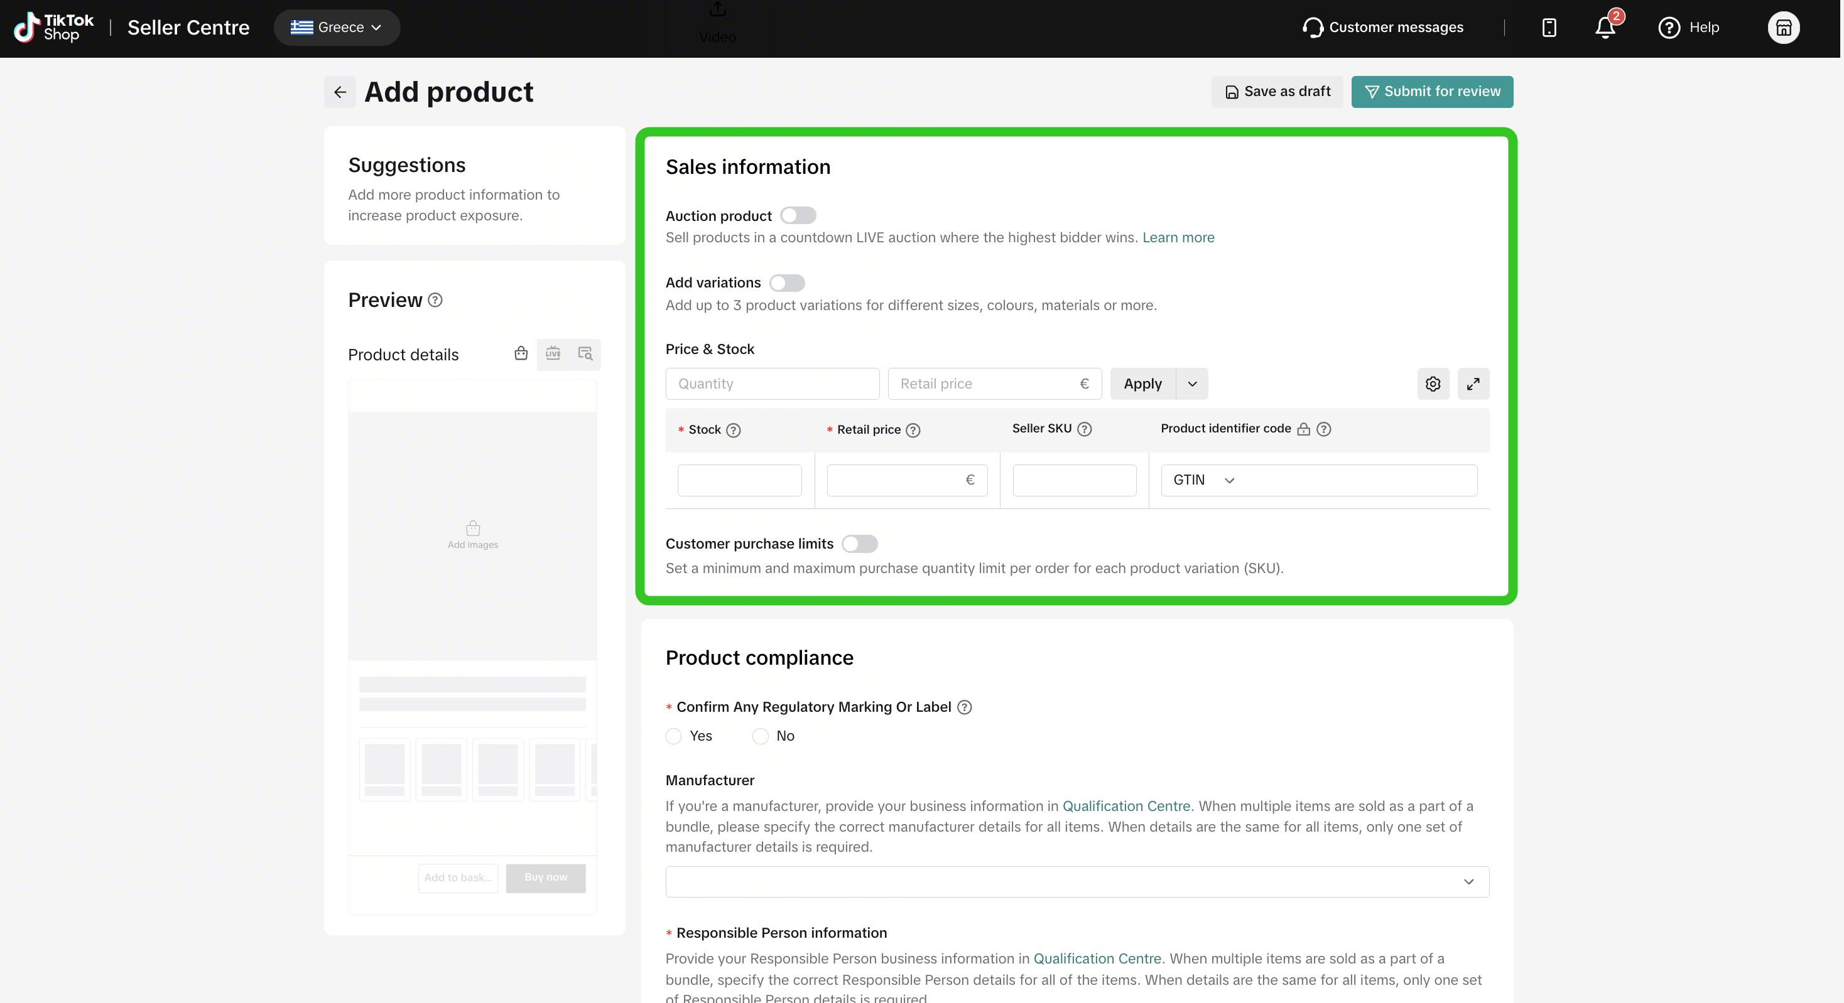This screenshot has height=1003, width=1844.
Task: Click the Seller Centre title
Action: [188, 27]
